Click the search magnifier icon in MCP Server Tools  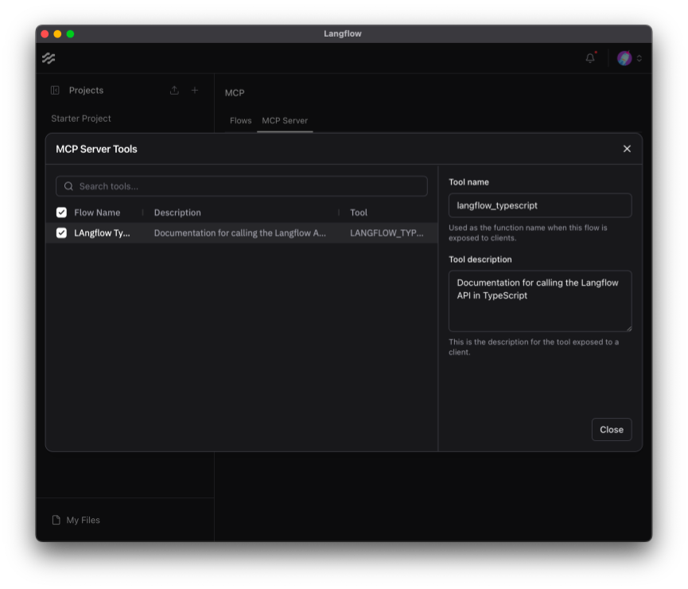click(x=68, y=185)
